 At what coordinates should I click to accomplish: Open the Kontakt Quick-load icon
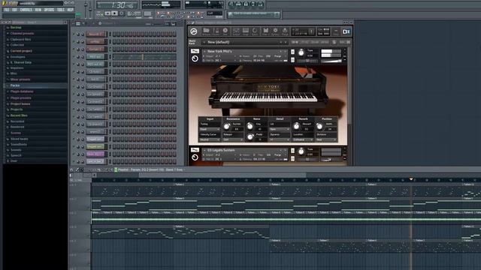(255, 31)
